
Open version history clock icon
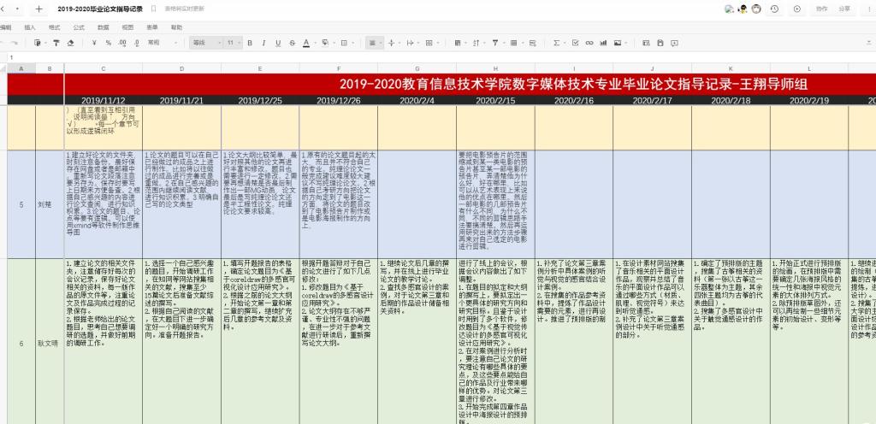(x=774, y=9)
